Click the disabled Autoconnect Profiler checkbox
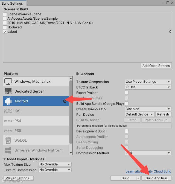Viewport: 175px width, 184px height. 127,136
